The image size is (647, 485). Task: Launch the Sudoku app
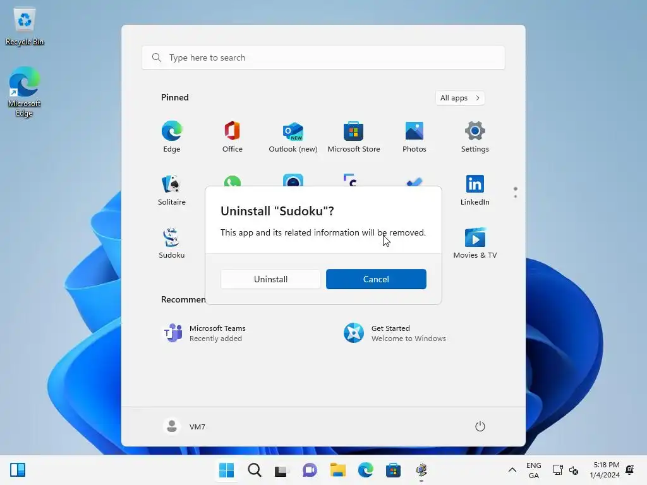172,243
